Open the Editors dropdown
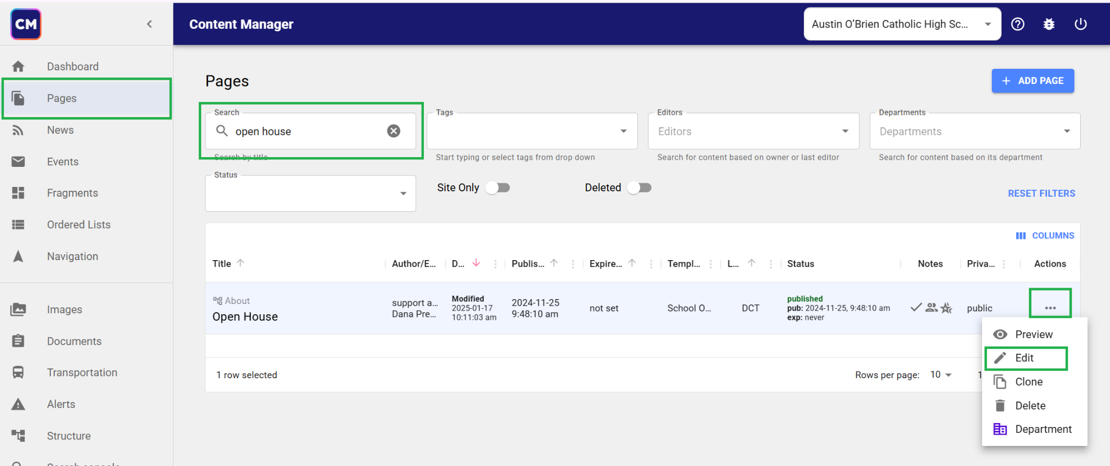 click(844, 131)
